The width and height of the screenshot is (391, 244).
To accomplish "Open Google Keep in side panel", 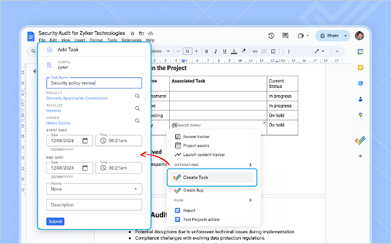I will 360,68.
